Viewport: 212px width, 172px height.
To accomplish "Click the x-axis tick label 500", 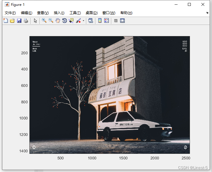I will 60,158.
